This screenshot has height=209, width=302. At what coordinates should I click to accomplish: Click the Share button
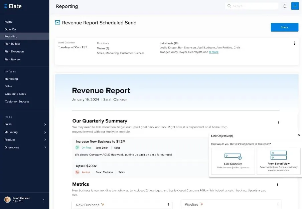[285, 27]
